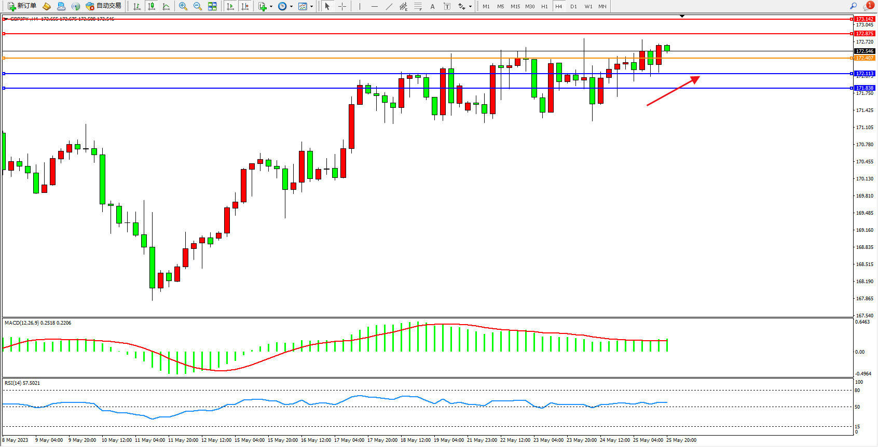Switch chart to line chart mode
Image resolution: width=878 pixels, height=447 pixels.
click(166, 6)
